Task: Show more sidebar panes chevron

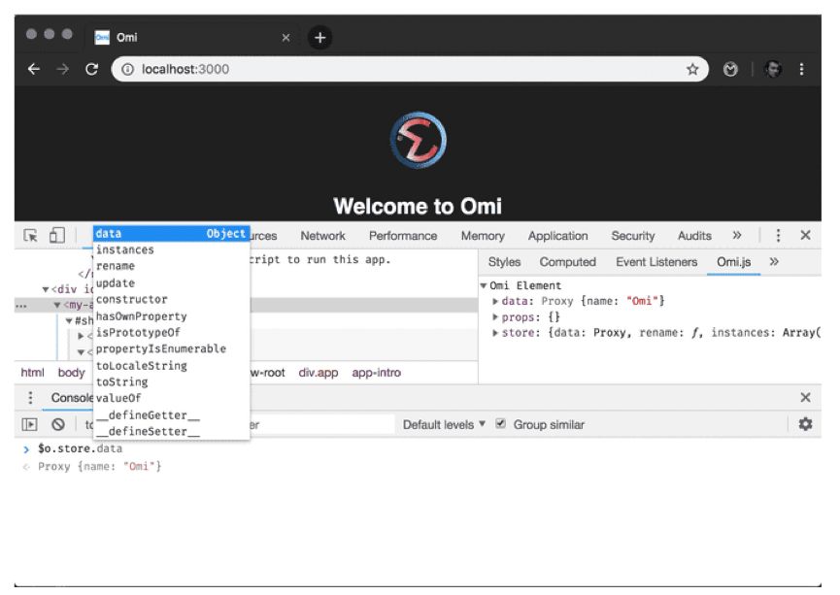Action: (x=774, y=262)
